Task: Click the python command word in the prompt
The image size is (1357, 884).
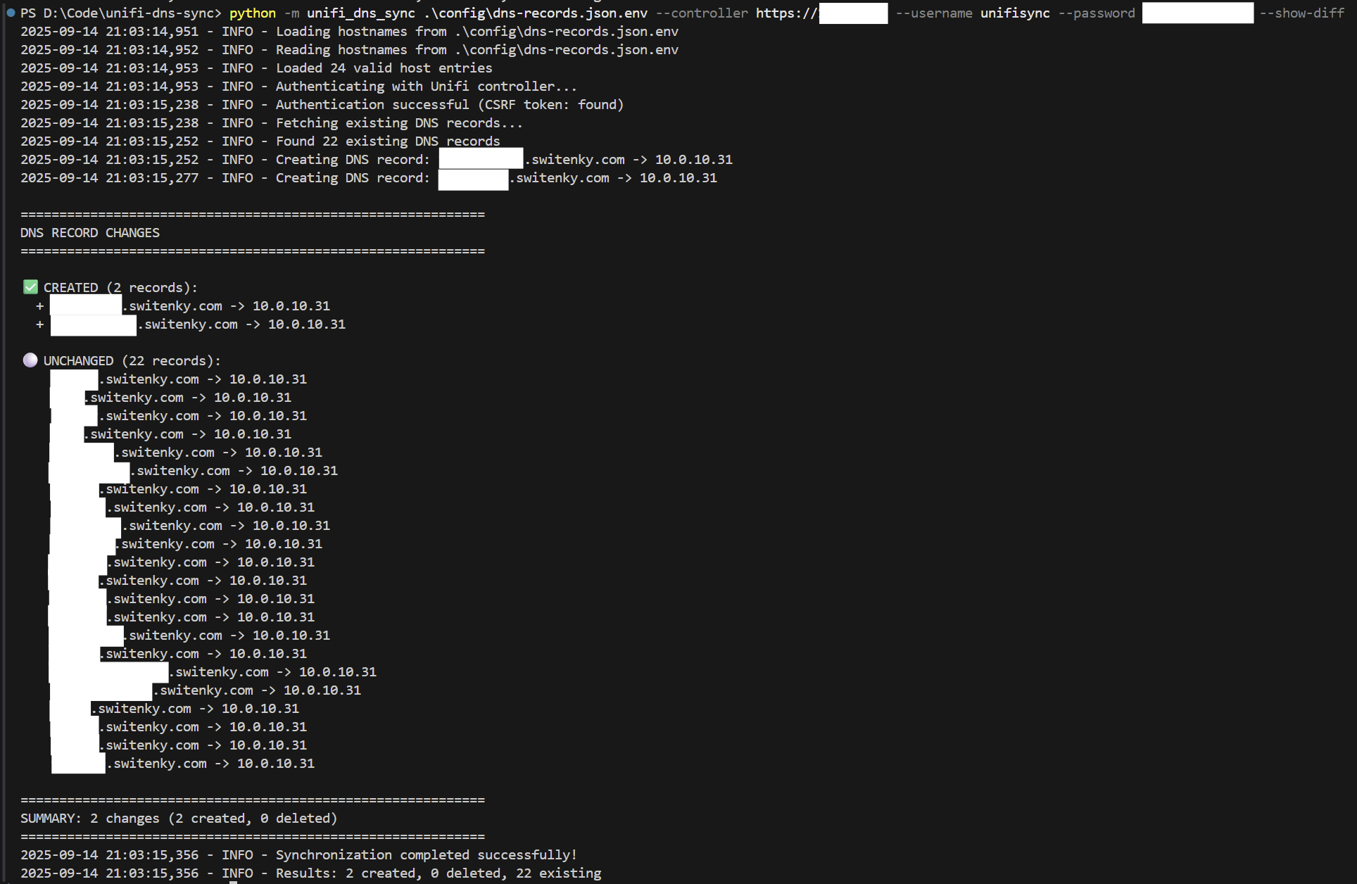Action: pyautogui.click(x=252, y=13)
